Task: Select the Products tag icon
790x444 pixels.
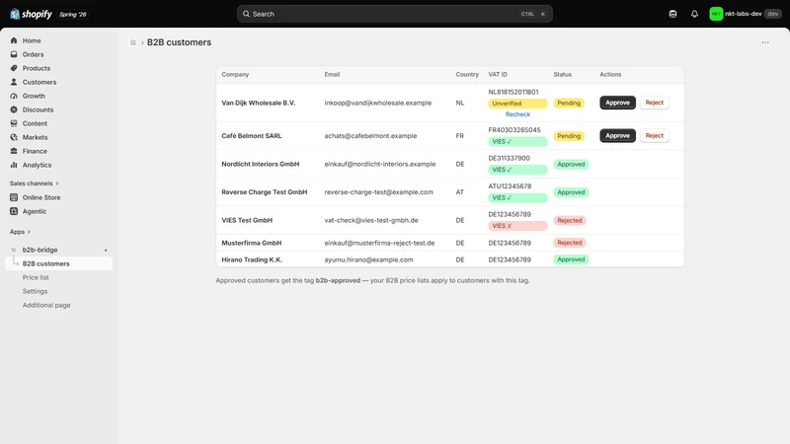Action: tap(14, 68)
